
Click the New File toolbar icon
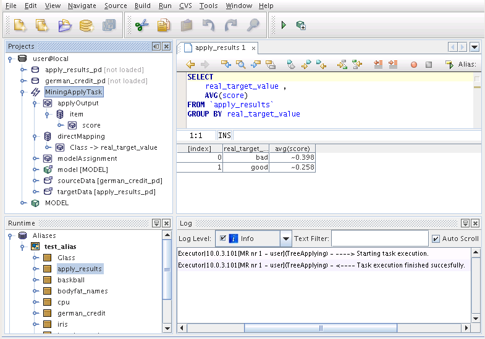pyautogui.click(x=20, y=25)
